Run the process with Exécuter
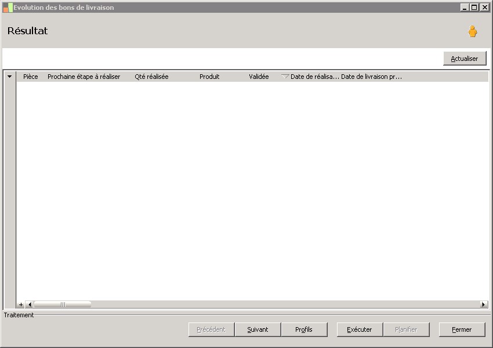Viewport: 493px width, 348px height. click(x=360, y=329)
